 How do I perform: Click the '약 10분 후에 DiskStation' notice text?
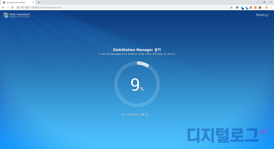[x=137, y=54]
